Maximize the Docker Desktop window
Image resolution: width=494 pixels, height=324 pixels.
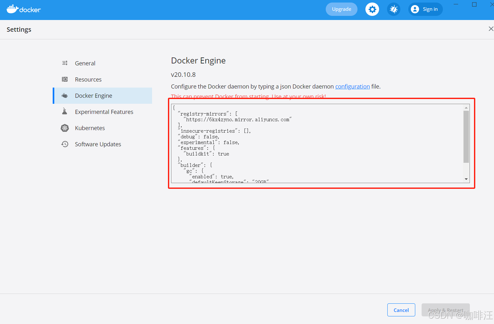[474, 4]
